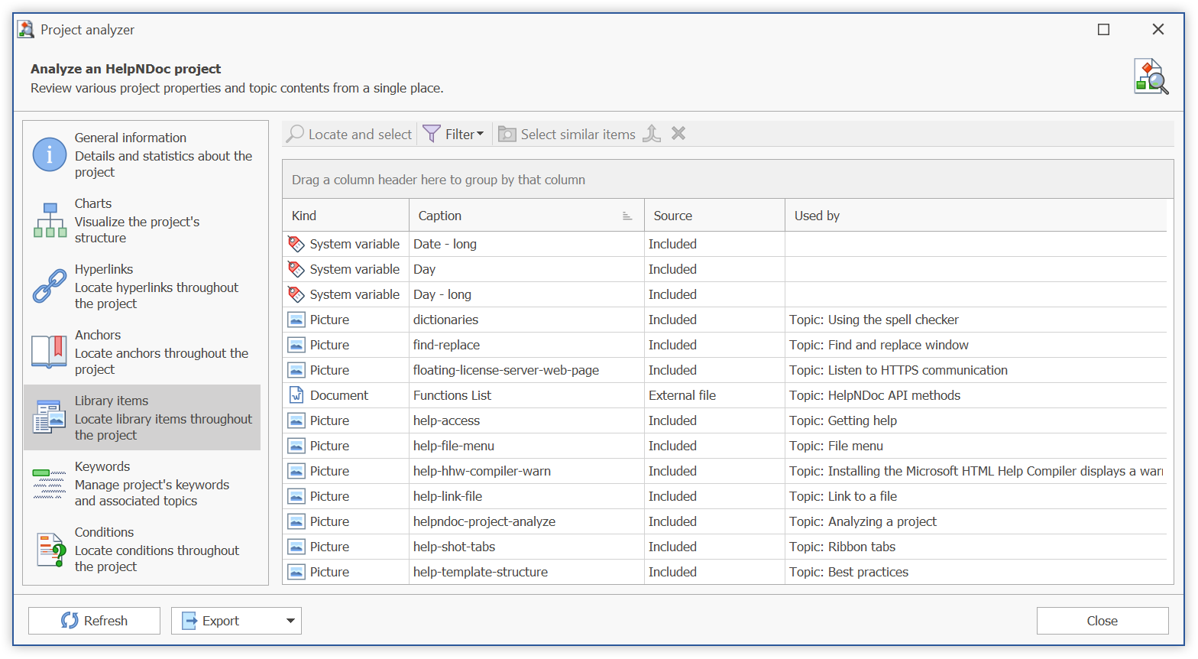Screen dimensions: 1198x659
Task: Click the Export button
Action: point(236,621)
